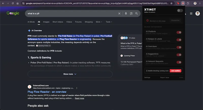Viewport: 203px width, 110px height.
Task: Start voice search with microphone icon
Action: click(126, 14)
